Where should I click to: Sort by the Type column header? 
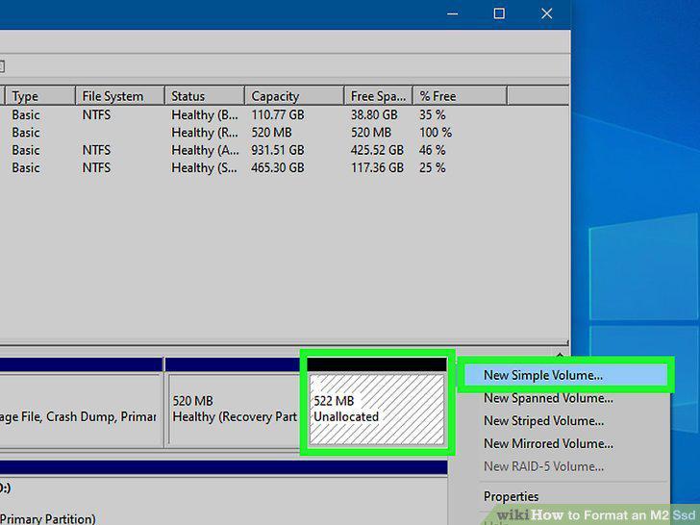click(x=40, y=96)
